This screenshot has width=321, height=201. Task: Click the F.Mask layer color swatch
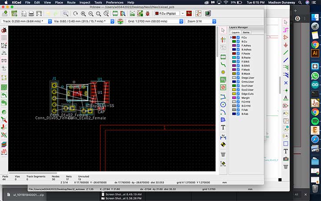click(x=234, y=70)
